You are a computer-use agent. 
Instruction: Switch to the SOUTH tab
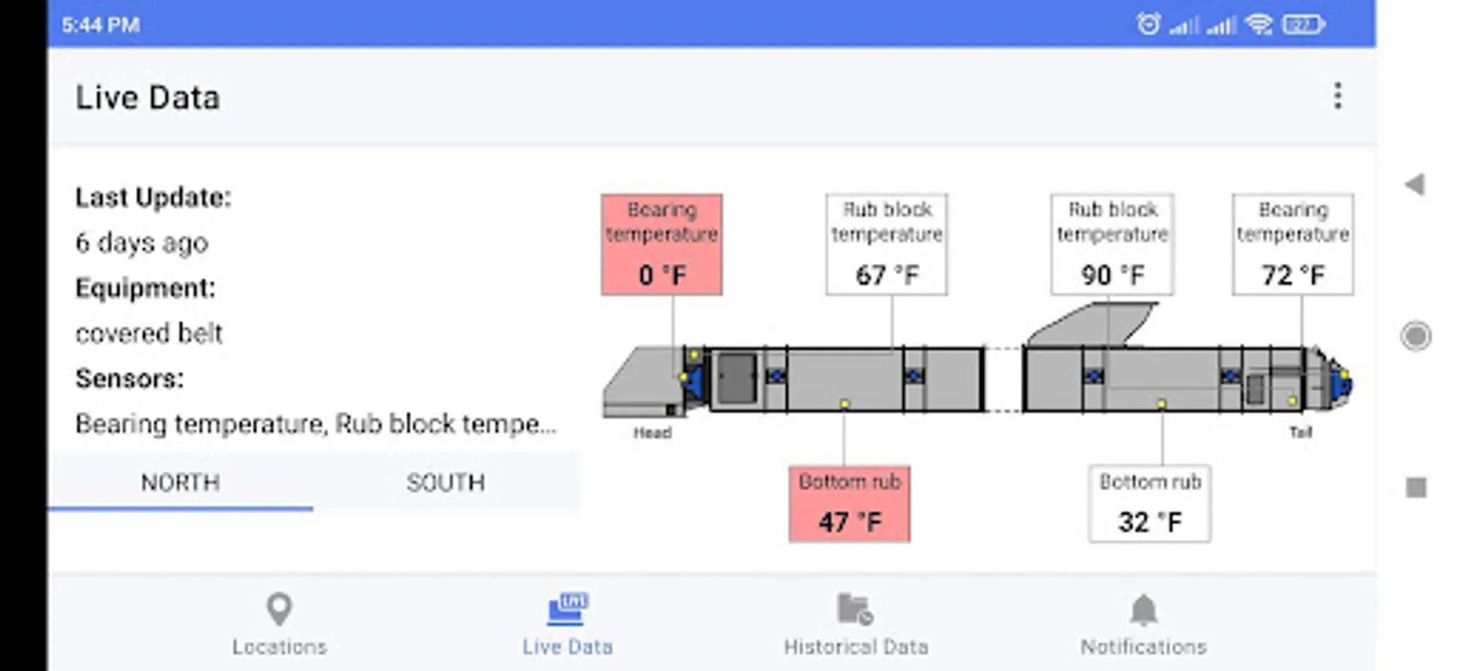pyautogui.click(x=445, y=482)
